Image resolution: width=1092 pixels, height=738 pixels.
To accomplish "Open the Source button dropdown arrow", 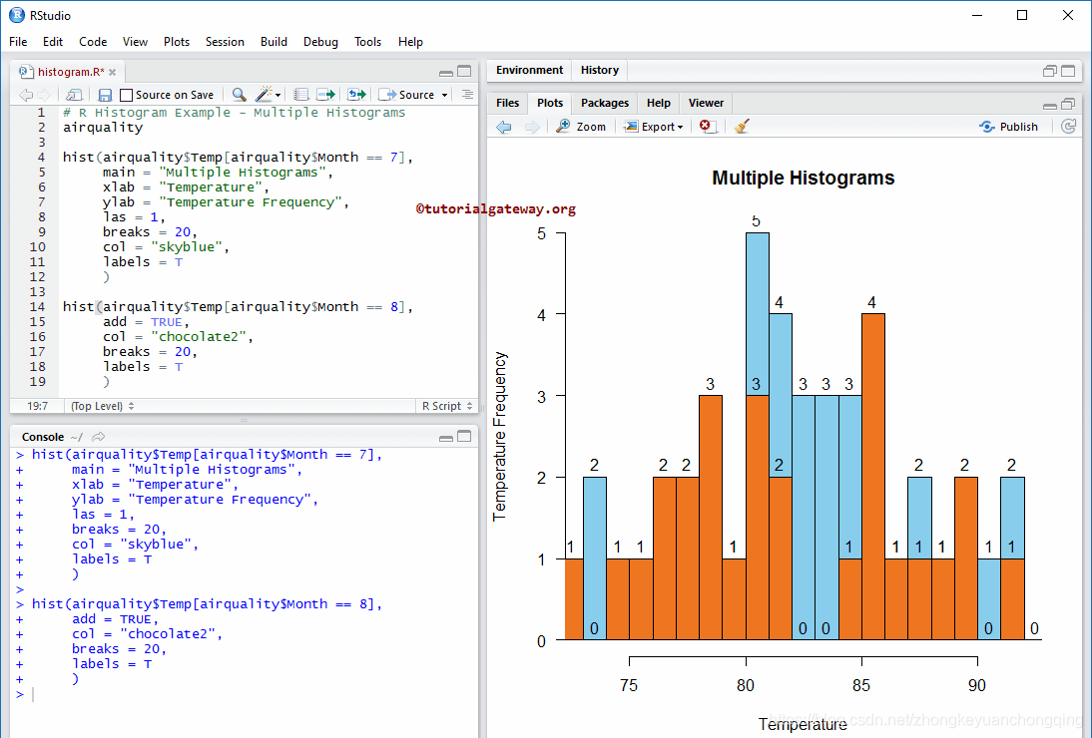I will tap(444, 96).
